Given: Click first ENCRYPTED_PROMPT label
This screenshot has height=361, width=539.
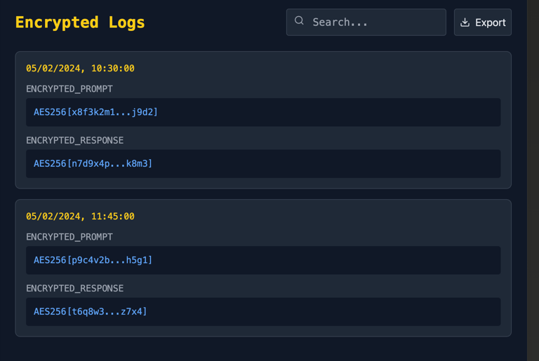Looking at the screenshot, I should click(69, 89).
